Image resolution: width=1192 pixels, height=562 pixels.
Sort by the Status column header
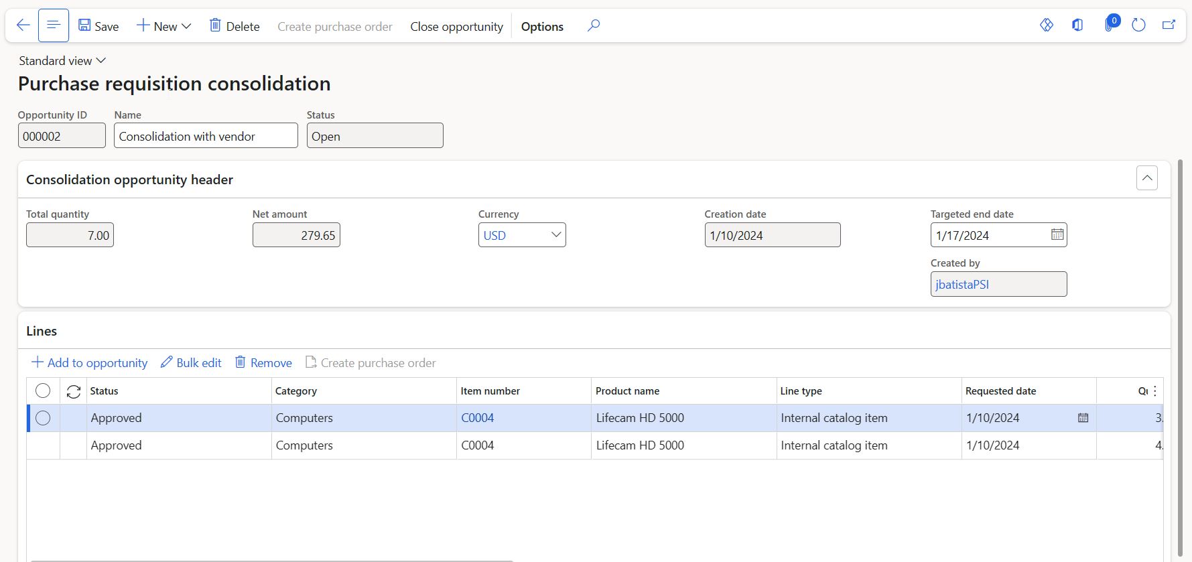(104, 391)
